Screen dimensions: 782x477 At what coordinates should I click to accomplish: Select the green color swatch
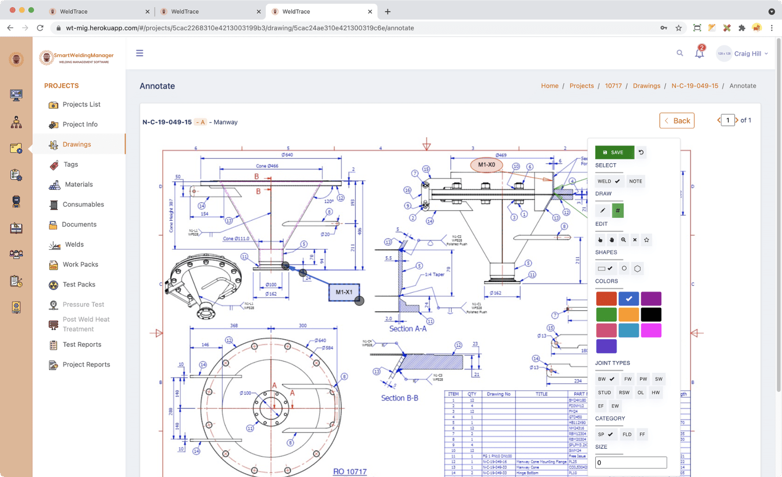click(x=606, y=314)
